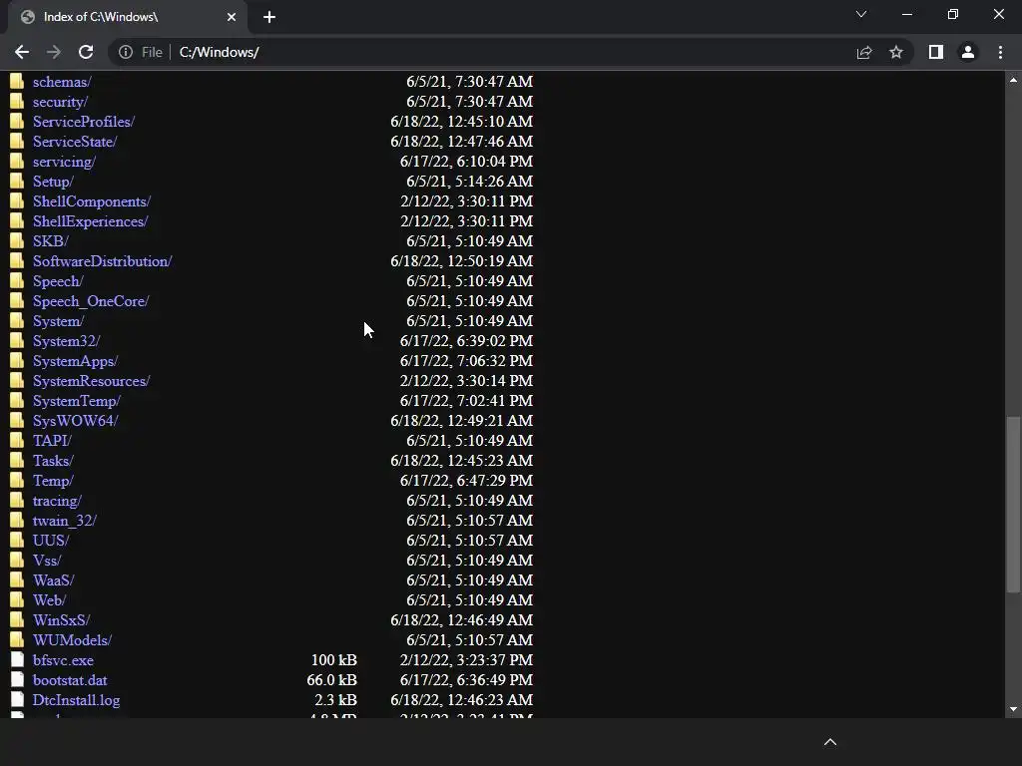
Task: Open the ShellComponents/ folder
Action: pyautogui.click(x=92, y=201)
